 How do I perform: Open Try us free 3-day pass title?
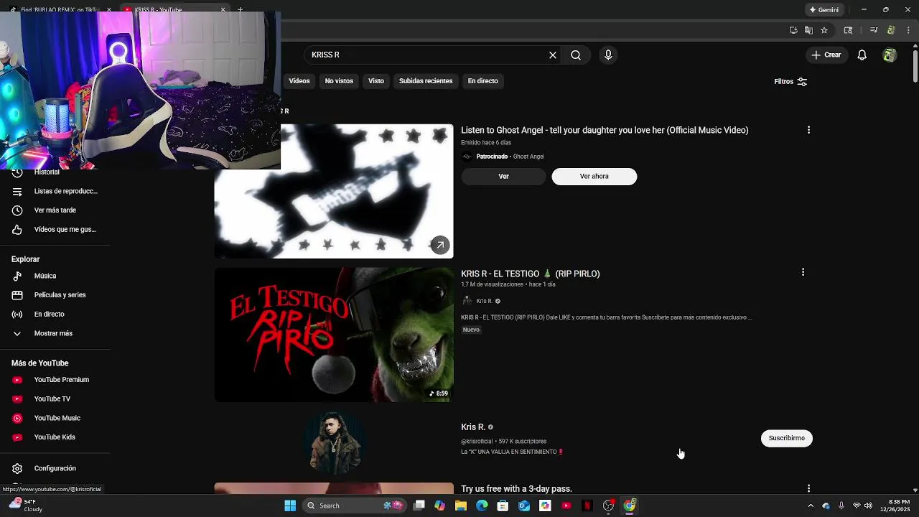pos(516,489)
